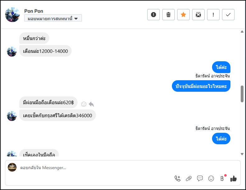Image resolution: width=246 pixels, height=190 pixels.
Task: Delete this conversation with trash icon
Action: click(x=168, y=15)
